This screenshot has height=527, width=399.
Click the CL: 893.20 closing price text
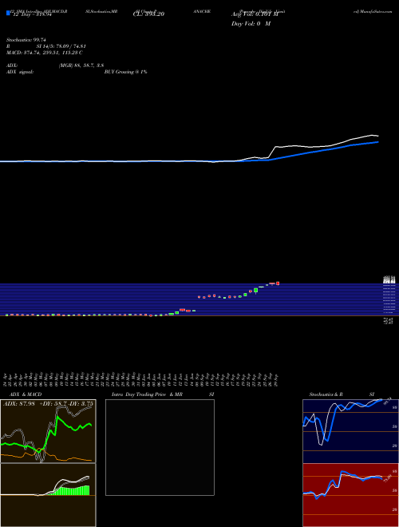coord(148,14)
